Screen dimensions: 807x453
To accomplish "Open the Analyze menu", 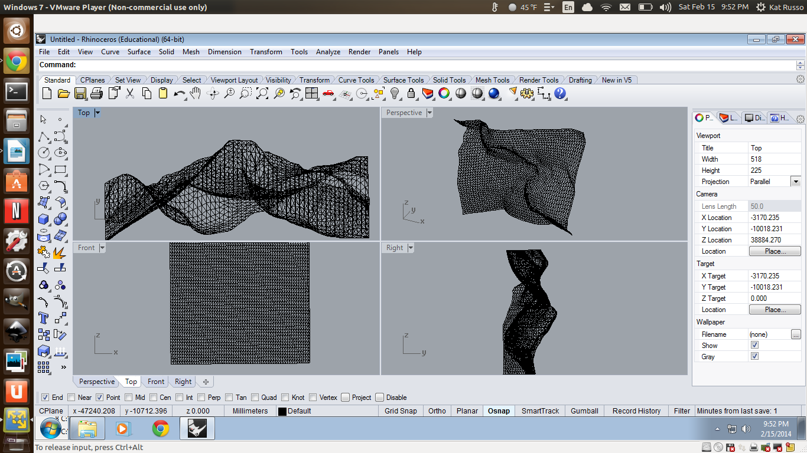I will (328, 52).
